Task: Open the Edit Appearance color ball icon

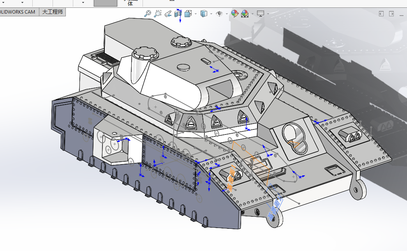Action: click(x=234, y=14)
